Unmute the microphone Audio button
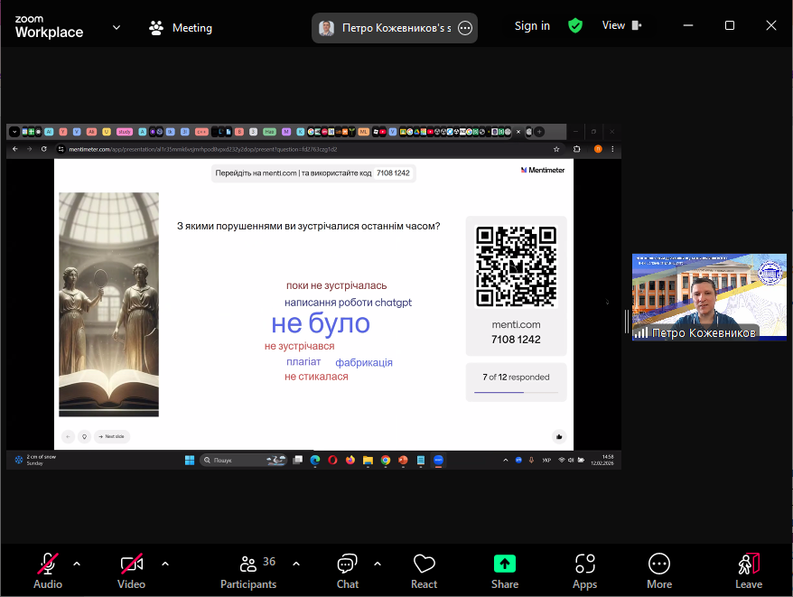The height and width of the screenshot is (597, 793). 48,570
